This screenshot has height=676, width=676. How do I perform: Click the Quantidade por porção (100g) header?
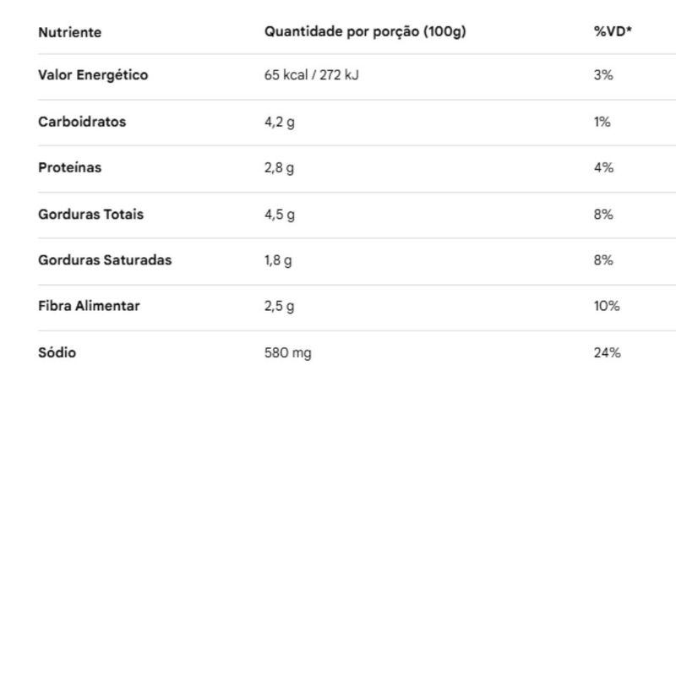click(365, 32)
